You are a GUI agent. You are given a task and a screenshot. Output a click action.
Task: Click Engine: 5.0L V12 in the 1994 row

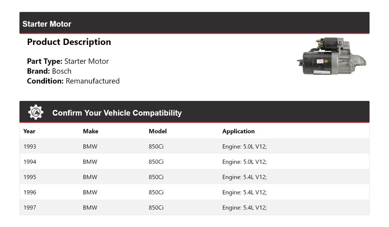[244, 162]
